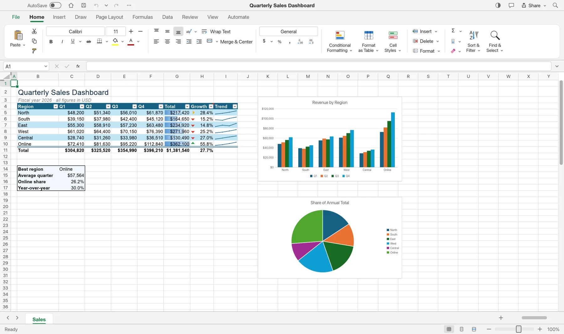Expand the Name Box dropdown arrow
Viewport: 564px width, 334px height.
46,66
